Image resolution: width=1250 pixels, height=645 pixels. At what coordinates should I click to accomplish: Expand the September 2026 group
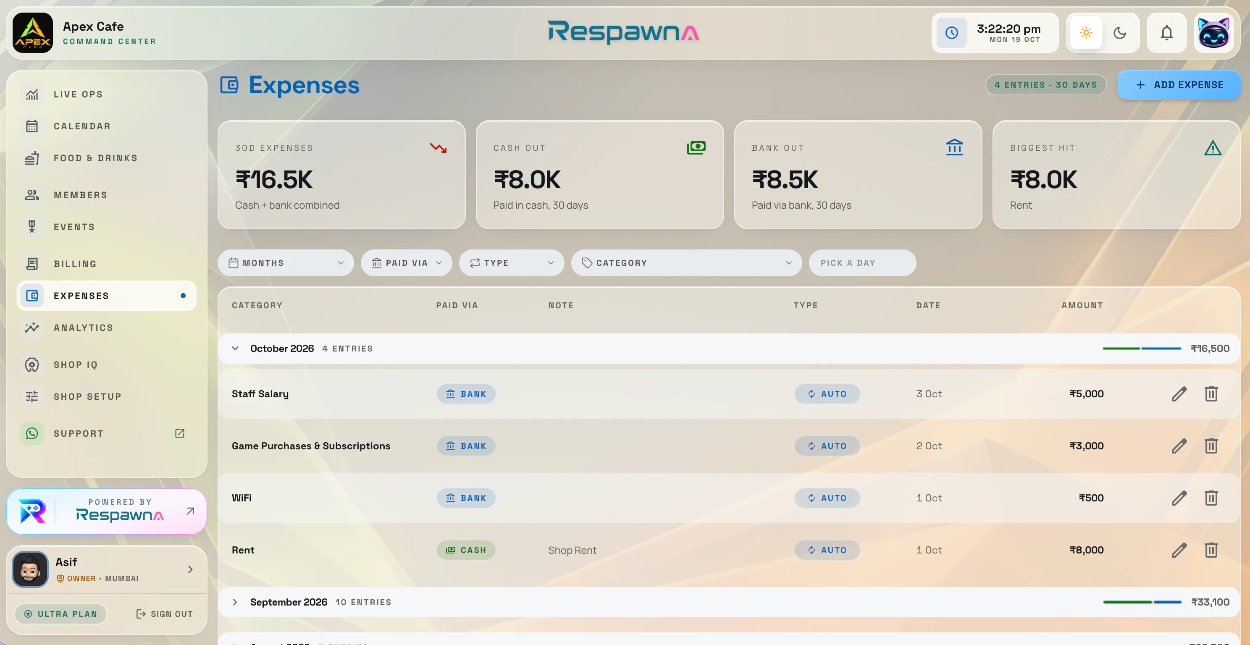pyautogui.click(x=235, y=602)
